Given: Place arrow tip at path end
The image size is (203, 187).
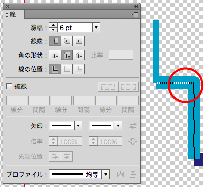Looking at the screenshot, I should (x=67, y=156).
